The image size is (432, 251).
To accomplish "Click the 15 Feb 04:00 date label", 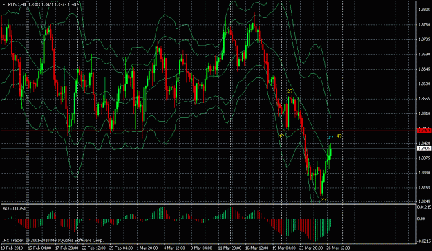I will 39,248.
